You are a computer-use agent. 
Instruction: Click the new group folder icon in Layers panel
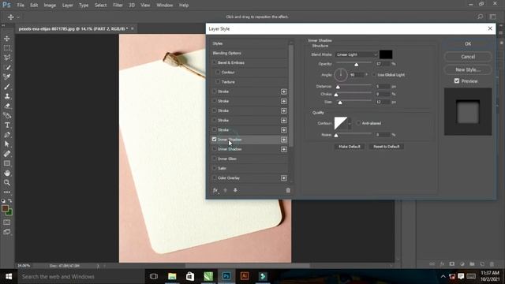(x=472, y=264)
